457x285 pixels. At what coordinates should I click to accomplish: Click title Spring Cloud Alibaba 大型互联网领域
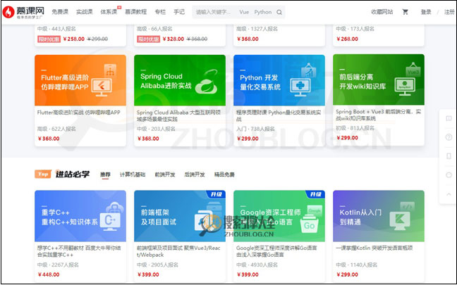(x=178, y=115)
